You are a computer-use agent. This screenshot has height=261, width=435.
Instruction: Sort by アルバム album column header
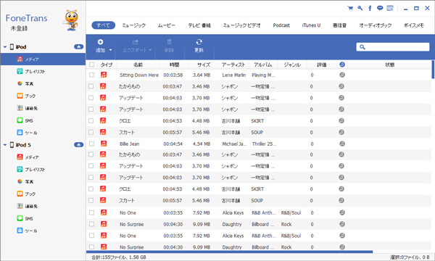pyautogui.click(x=262, y=65)
